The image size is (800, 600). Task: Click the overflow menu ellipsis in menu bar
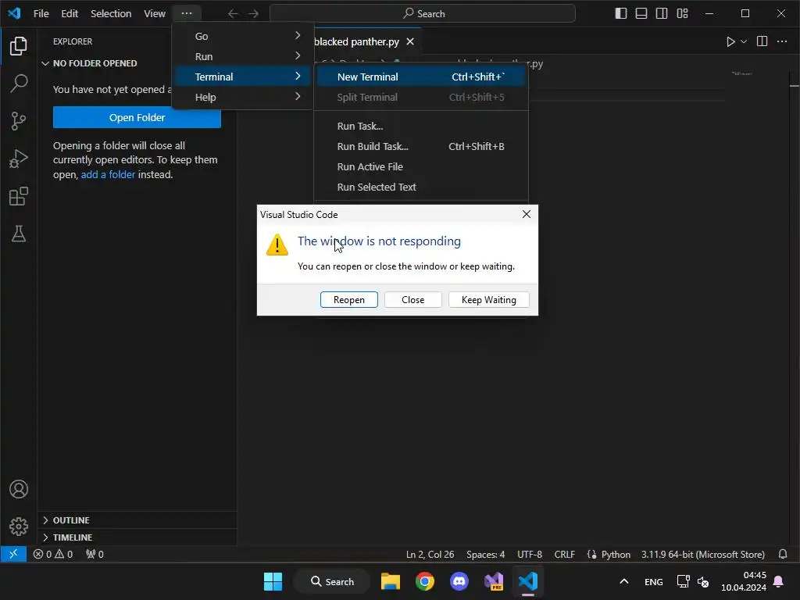pyautogui.click(x=187, y=14)
